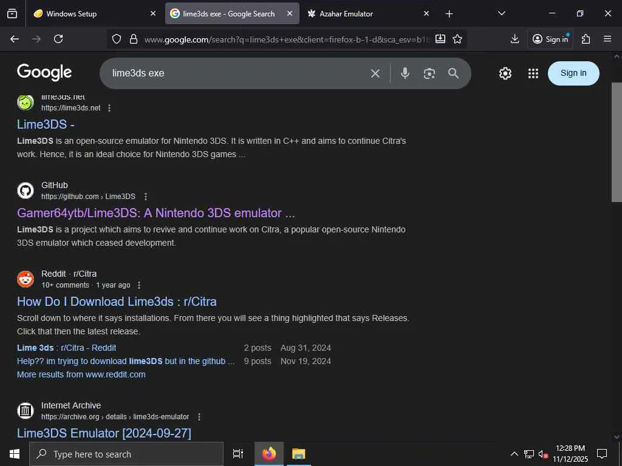This screenshot has width=622, height=466.
Task: Start search by voice microphone
Action: pyautogui.click(x=405, y=73)
